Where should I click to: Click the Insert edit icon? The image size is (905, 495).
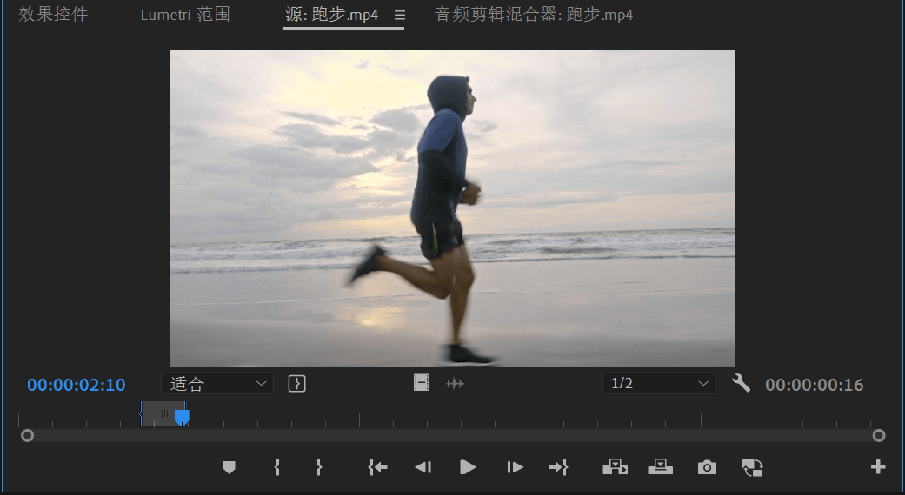(616, 466)
